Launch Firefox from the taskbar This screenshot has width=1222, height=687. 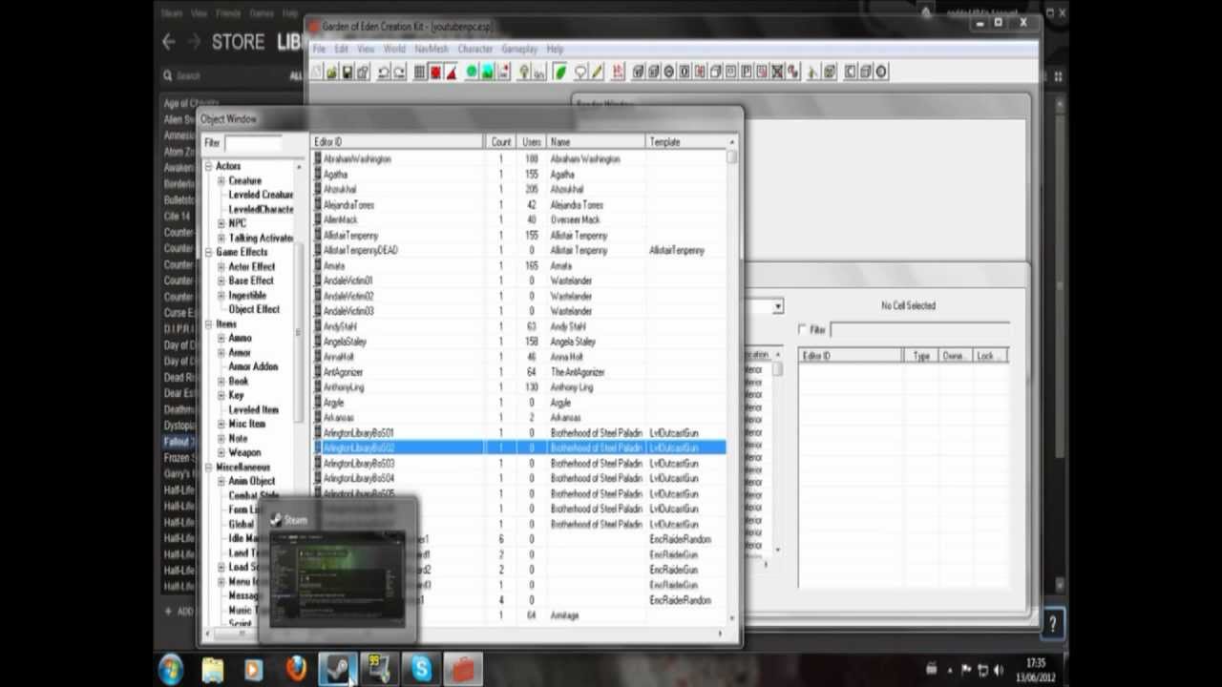[296, 669]
